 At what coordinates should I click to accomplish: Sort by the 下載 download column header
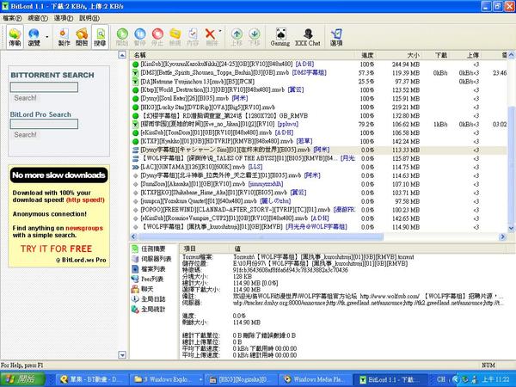(438, 55)
